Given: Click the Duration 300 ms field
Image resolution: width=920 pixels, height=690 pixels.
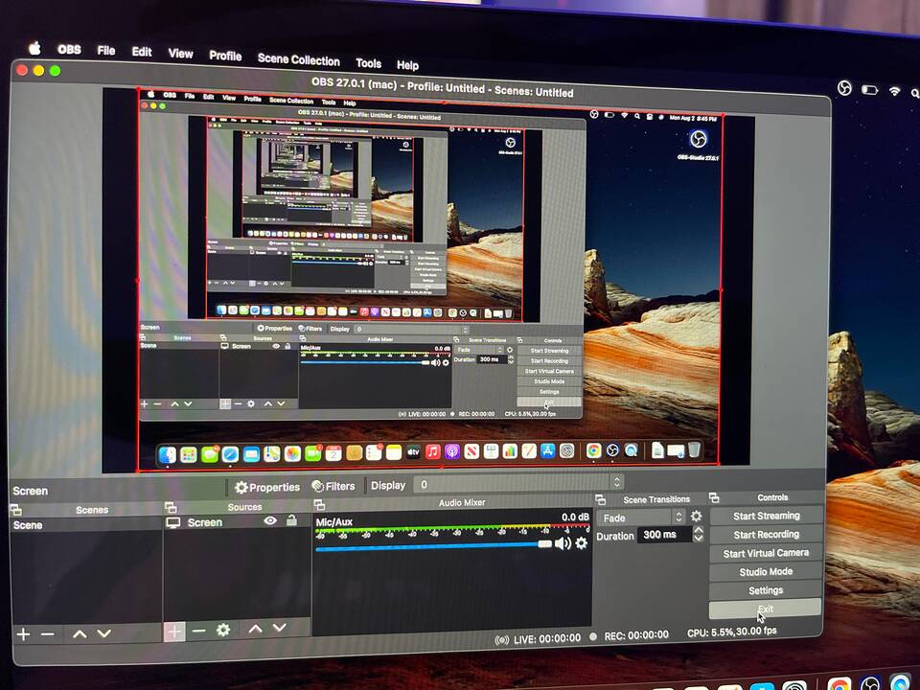Looking at the screenshot, I should 665,535.
